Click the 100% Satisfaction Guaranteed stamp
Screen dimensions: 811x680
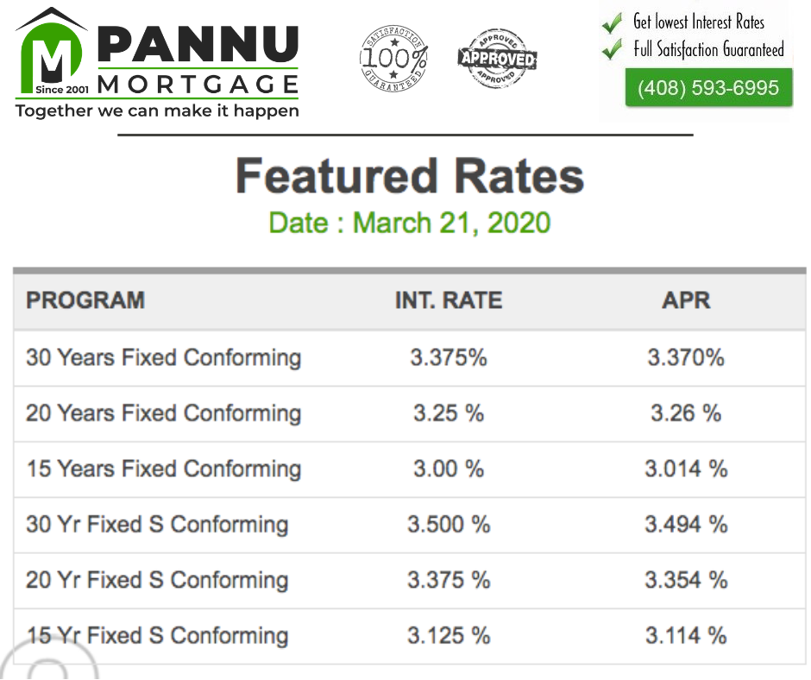click(393, 59)
